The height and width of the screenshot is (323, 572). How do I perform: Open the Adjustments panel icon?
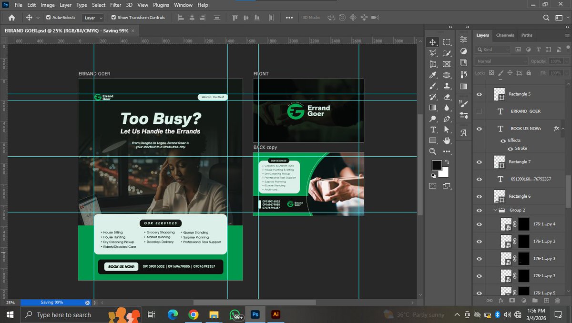click(463, 51)
